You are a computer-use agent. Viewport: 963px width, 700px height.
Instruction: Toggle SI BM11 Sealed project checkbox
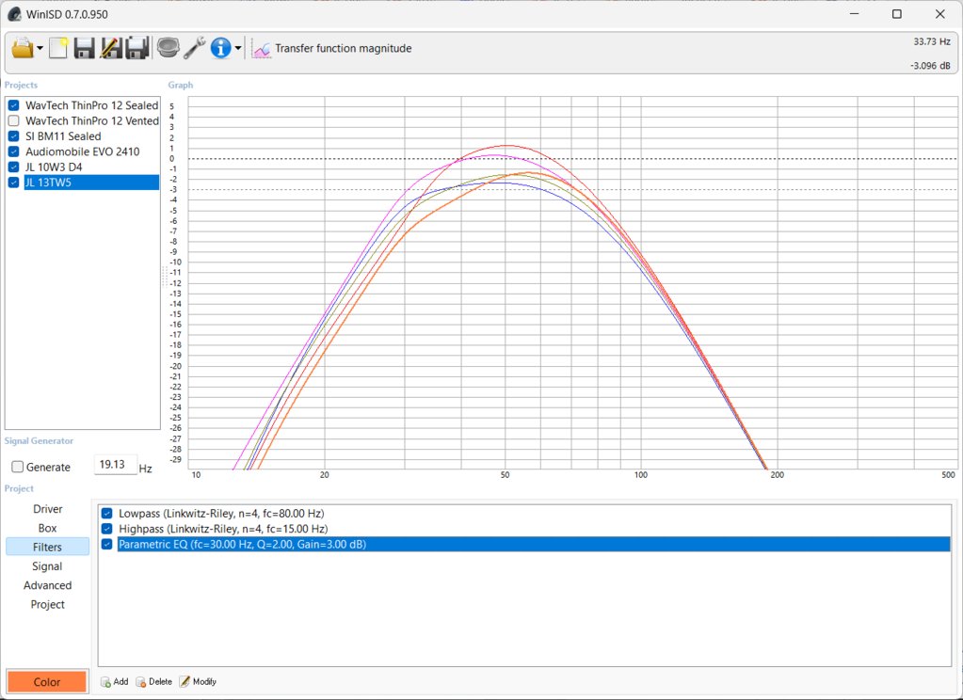(x=13, y=136)
